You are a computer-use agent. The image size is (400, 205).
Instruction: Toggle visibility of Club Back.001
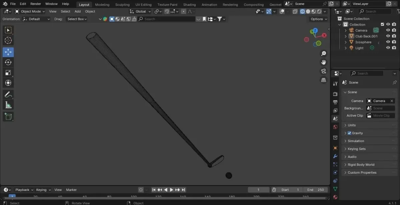pos(388,36)
